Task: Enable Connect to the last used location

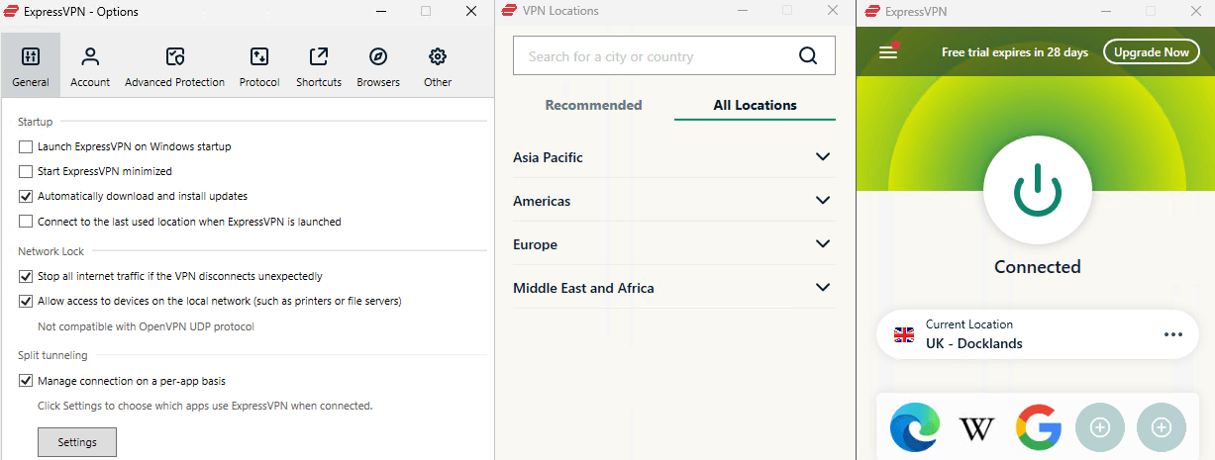Action: point(26,222)
